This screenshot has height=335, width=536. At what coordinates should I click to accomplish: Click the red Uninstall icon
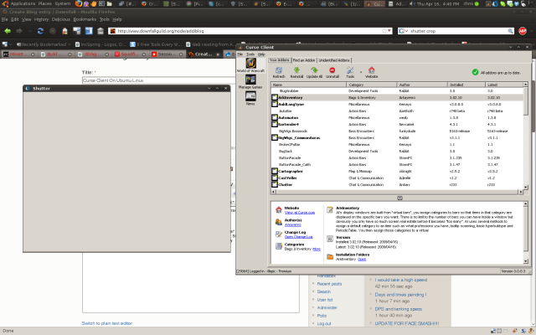pos(332,70)
